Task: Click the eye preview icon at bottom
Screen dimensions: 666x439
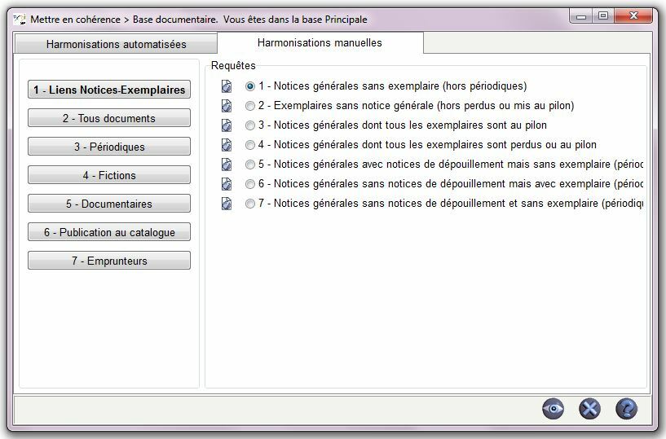Action: pyautogui.click(x=553, y=409)
